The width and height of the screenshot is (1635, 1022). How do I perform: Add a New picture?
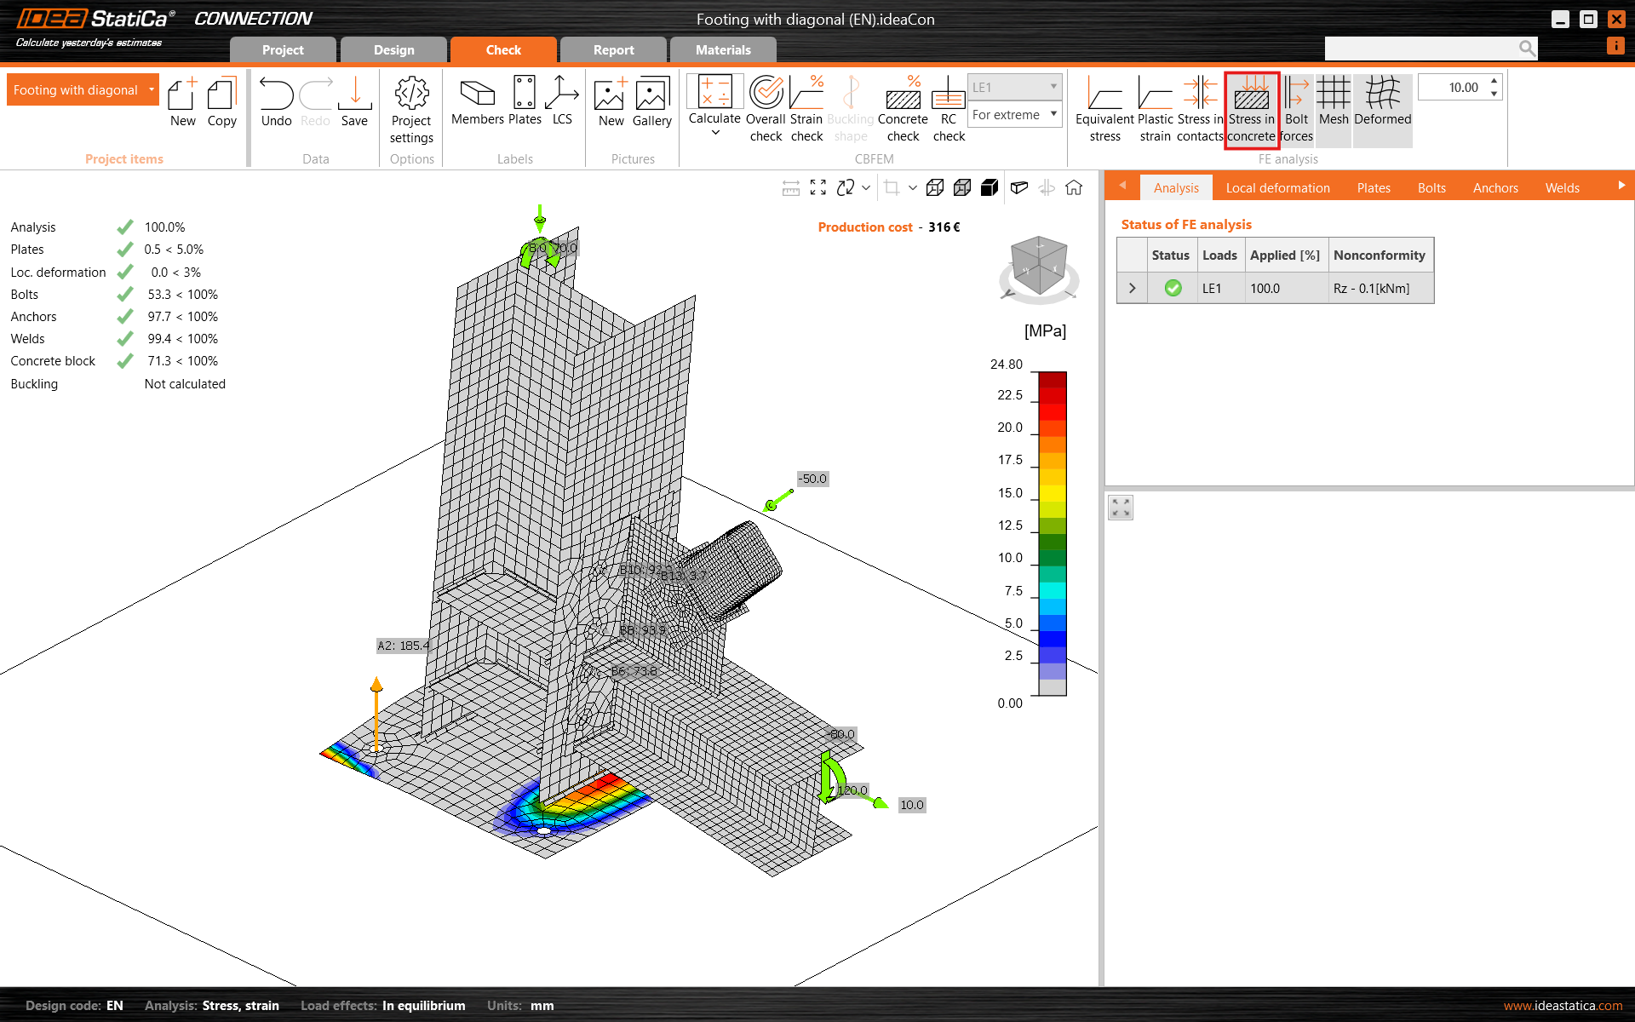611,102
